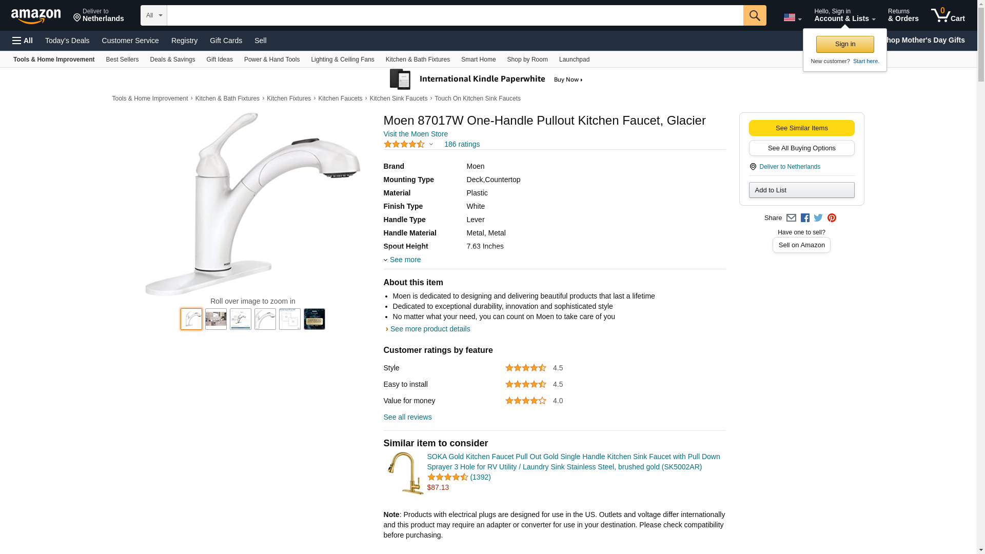Go to Amazon home logo
985x554 pixels.
(36, 16)
